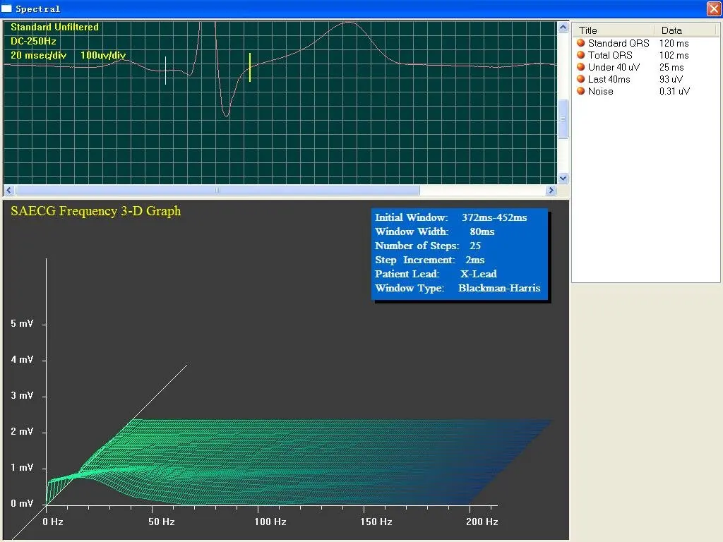Click the waveform horizontal scrollbar left arrow
723x542 pixels.
coord(9,191)
